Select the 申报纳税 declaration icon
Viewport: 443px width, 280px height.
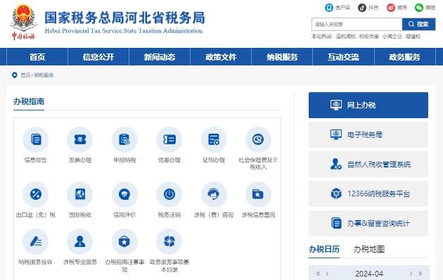(x=124, y=139)
